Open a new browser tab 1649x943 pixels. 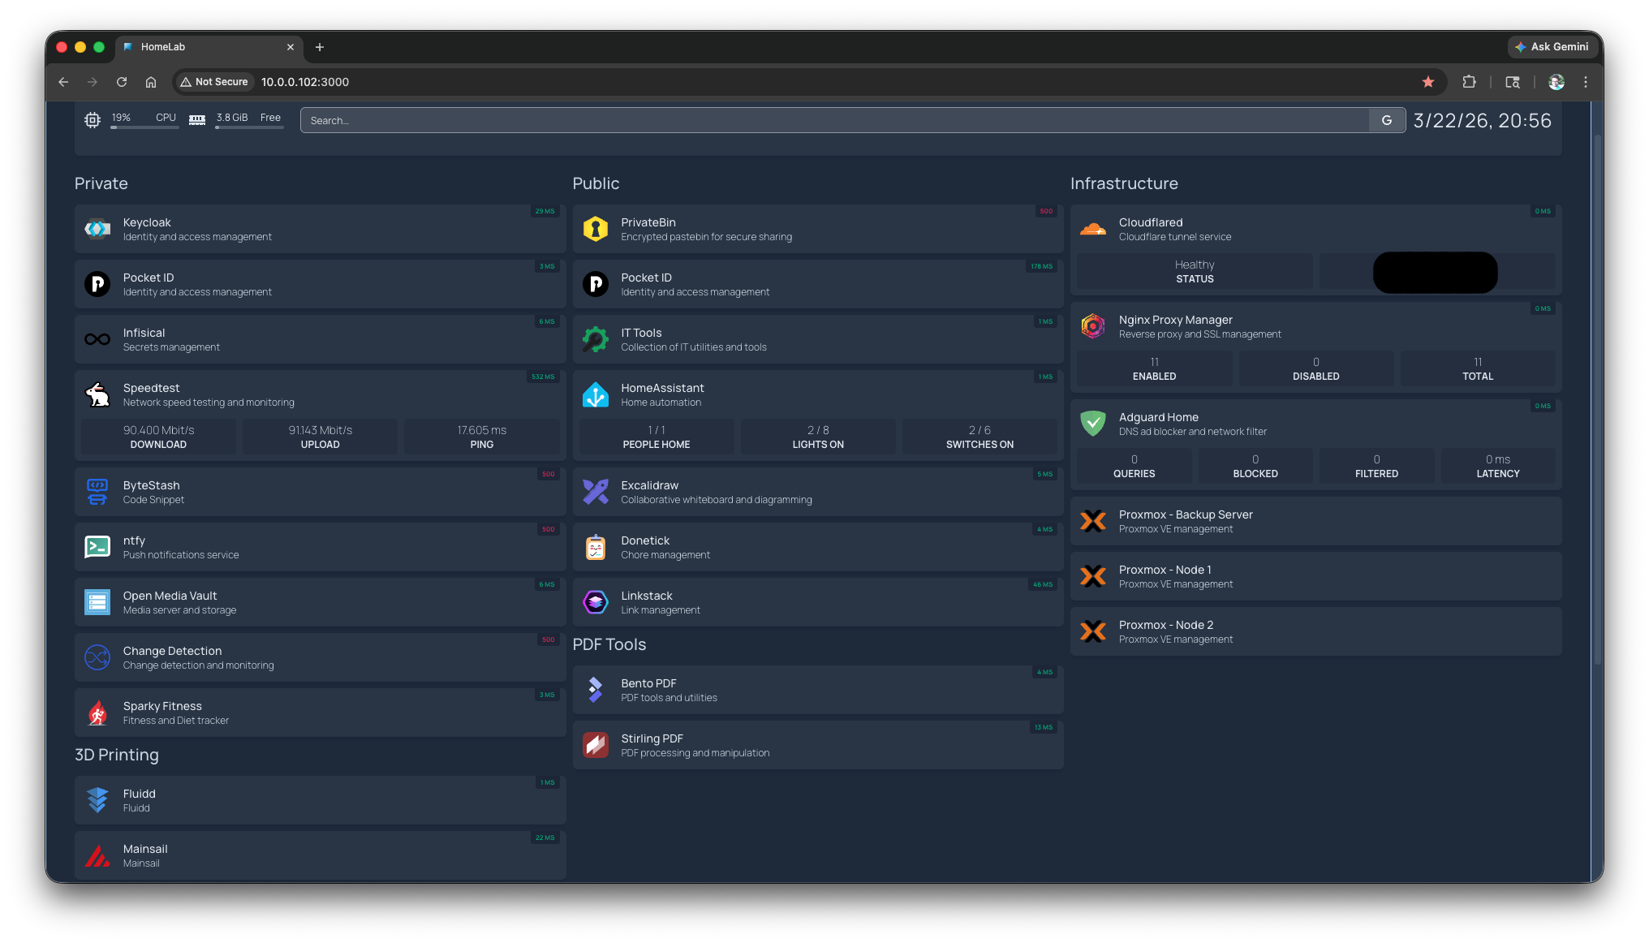point(320,47)
